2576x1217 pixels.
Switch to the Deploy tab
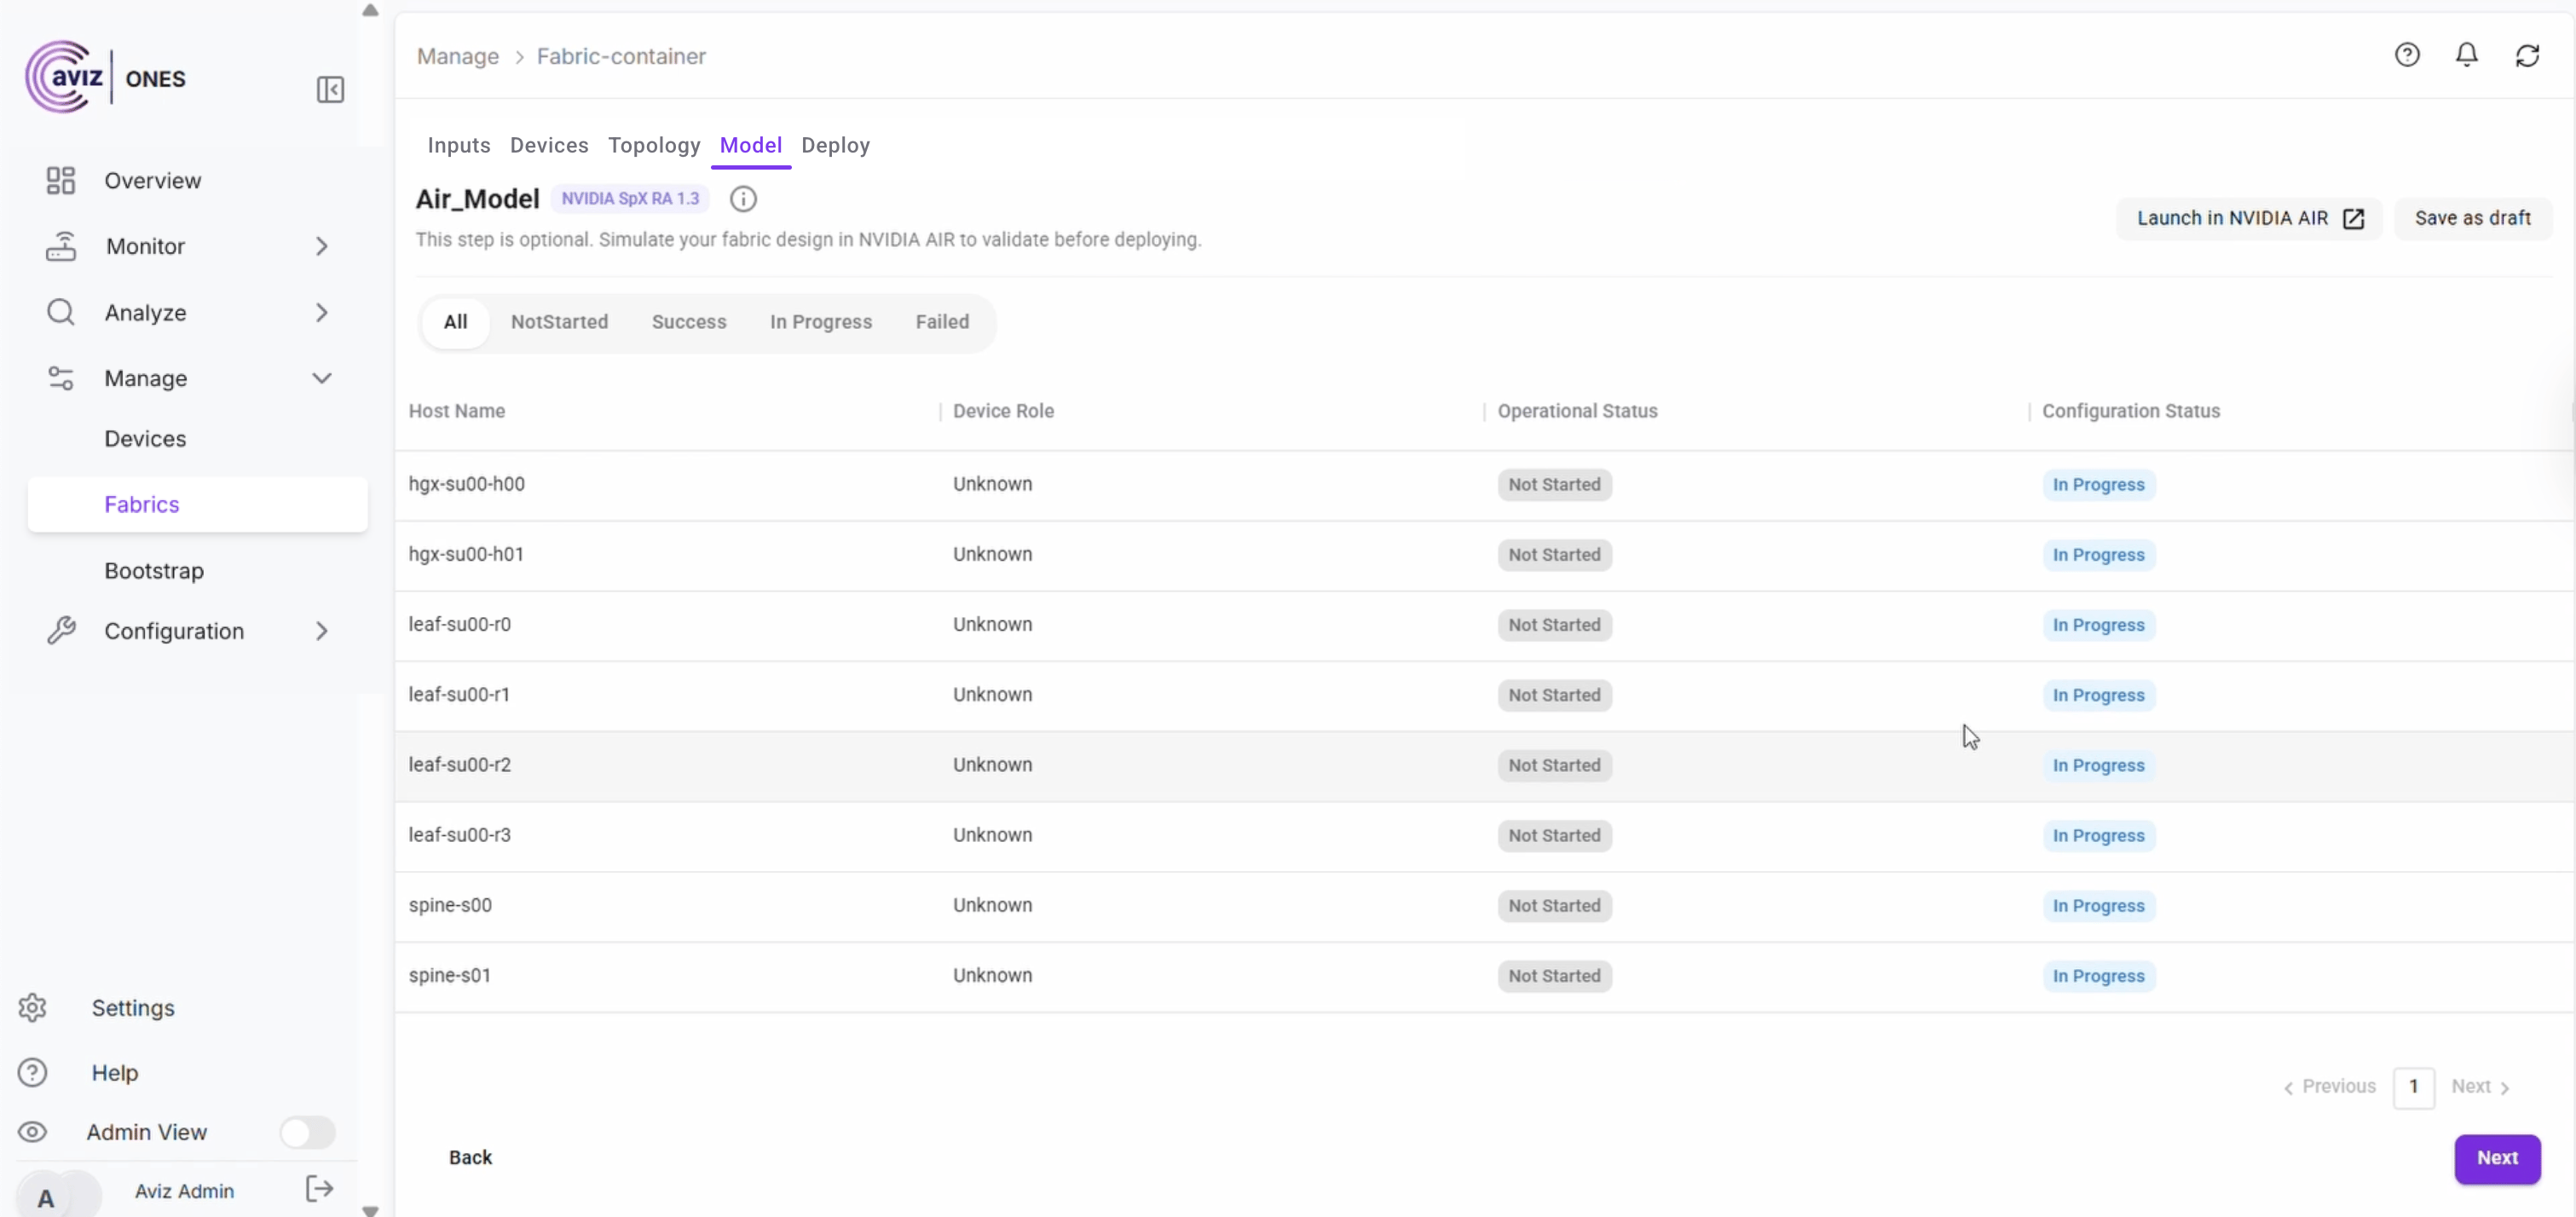(835, 145)
